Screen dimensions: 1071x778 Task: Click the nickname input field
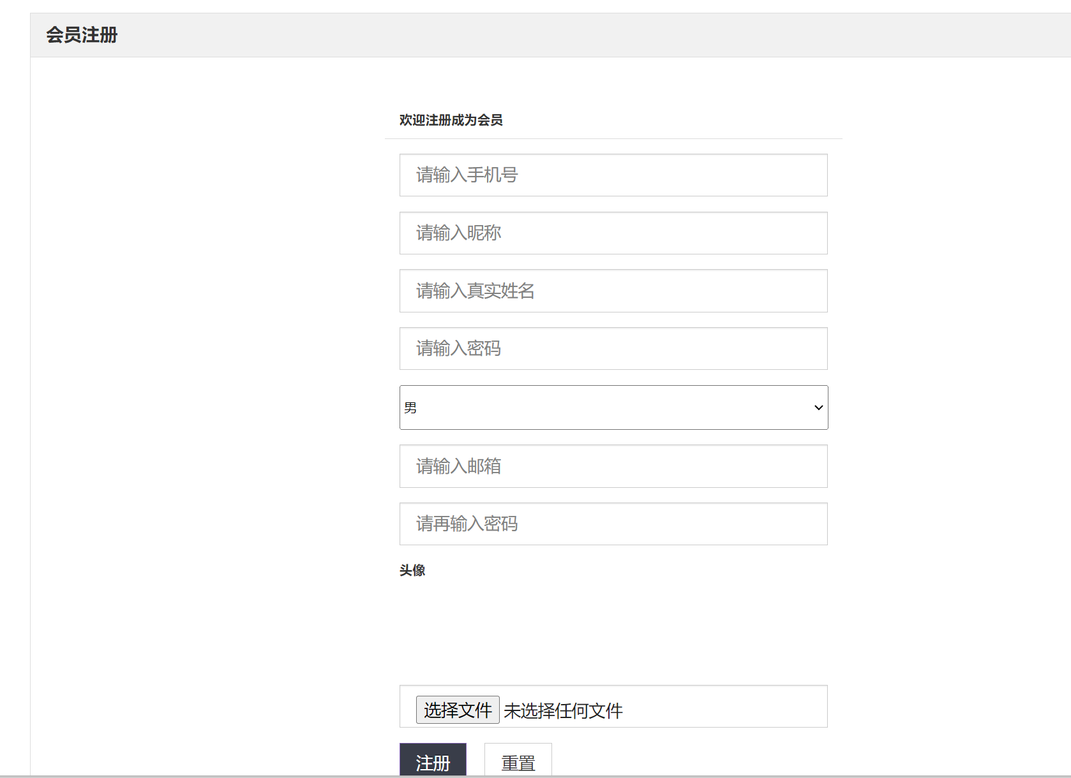click(613, 233)
